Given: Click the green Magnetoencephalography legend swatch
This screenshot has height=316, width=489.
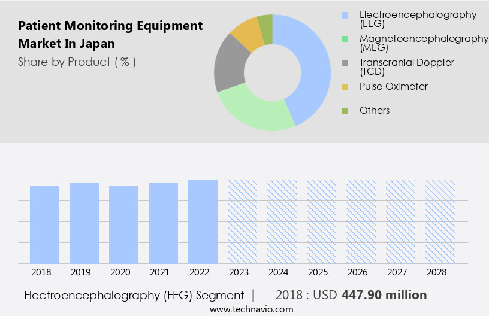Looking at the screenshot, I should coord(345,39).
